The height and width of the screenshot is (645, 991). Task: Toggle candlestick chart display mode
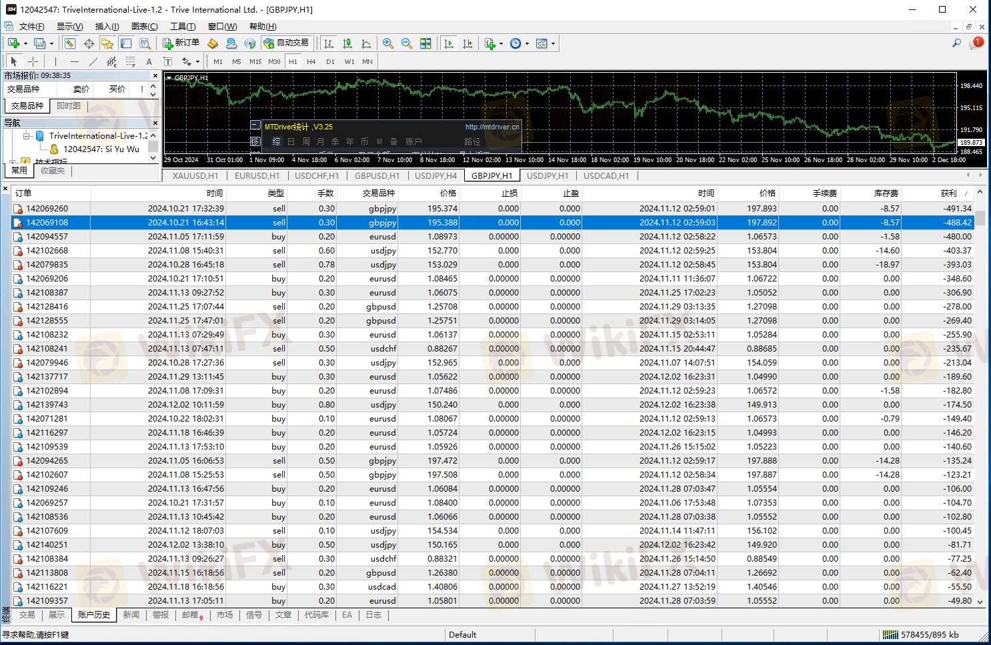point(347,43)
